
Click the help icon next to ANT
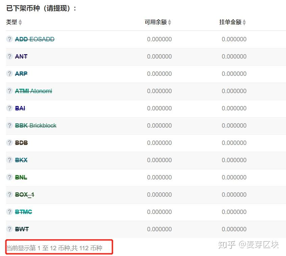pyautogui.click(x=9, y=57)
